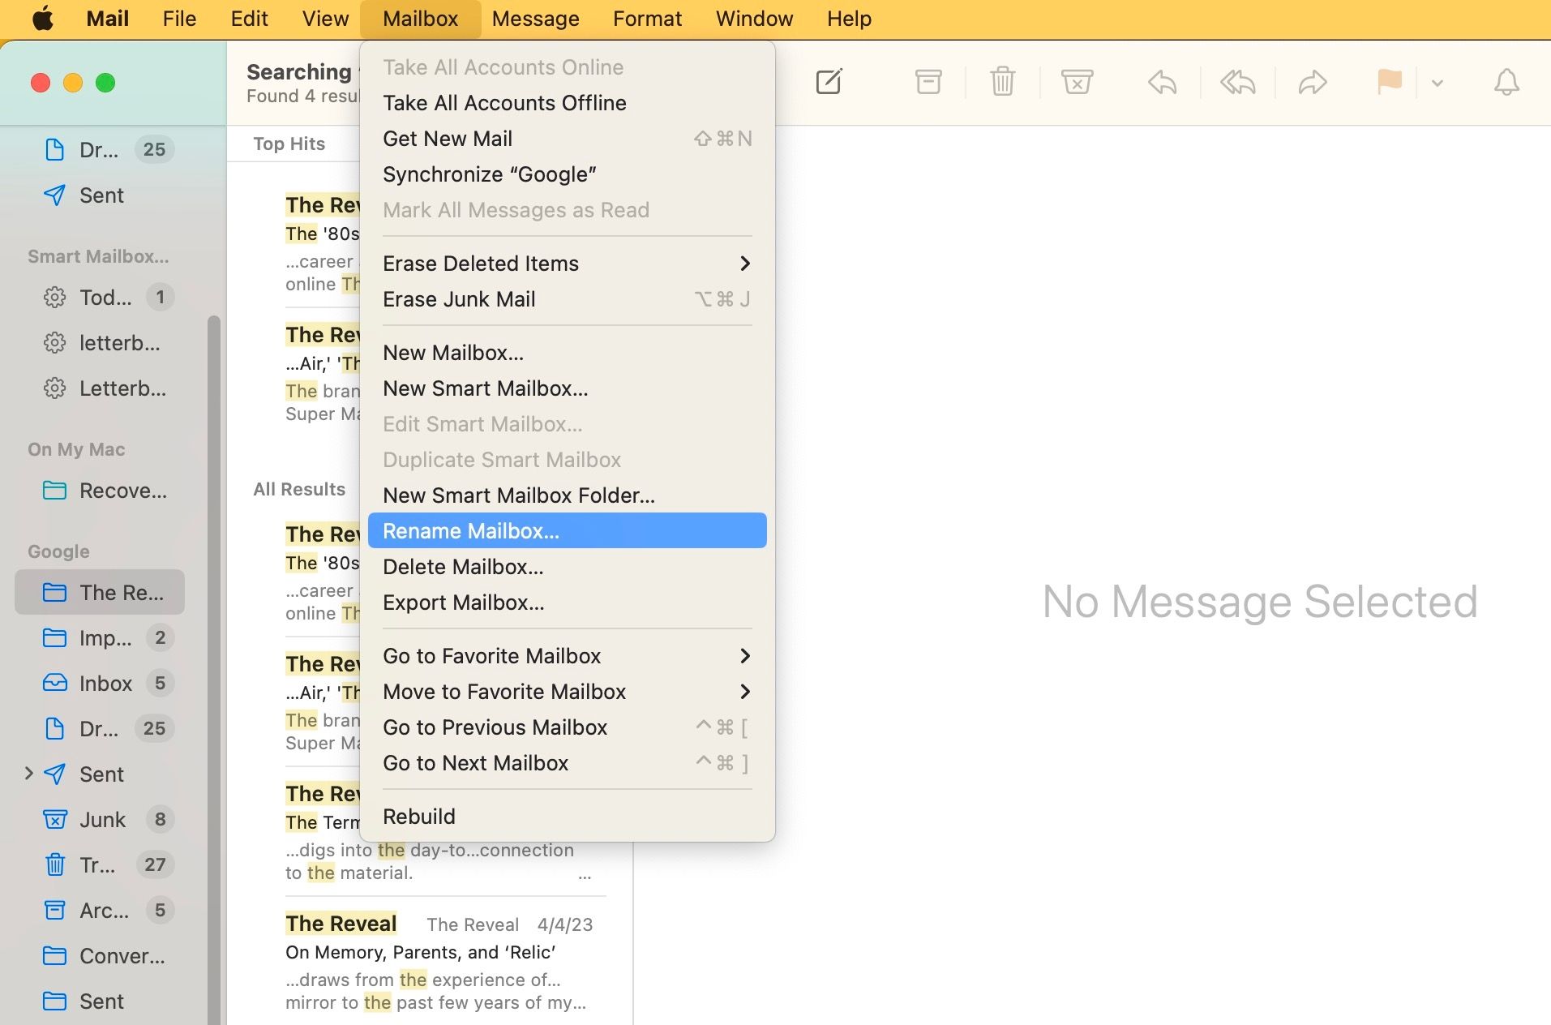This screenshot has width=1551, height=1025.
Task: Open the Format menu
Action: coord(646,18)
